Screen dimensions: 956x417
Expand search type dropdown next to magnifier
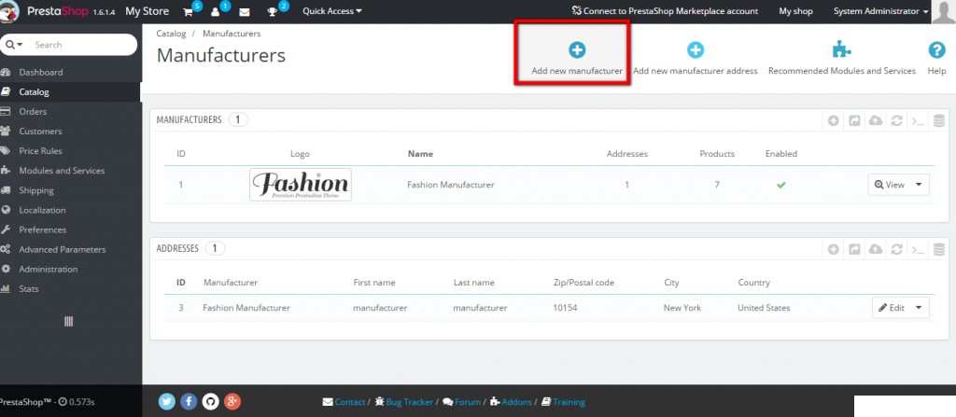(15, 45)
